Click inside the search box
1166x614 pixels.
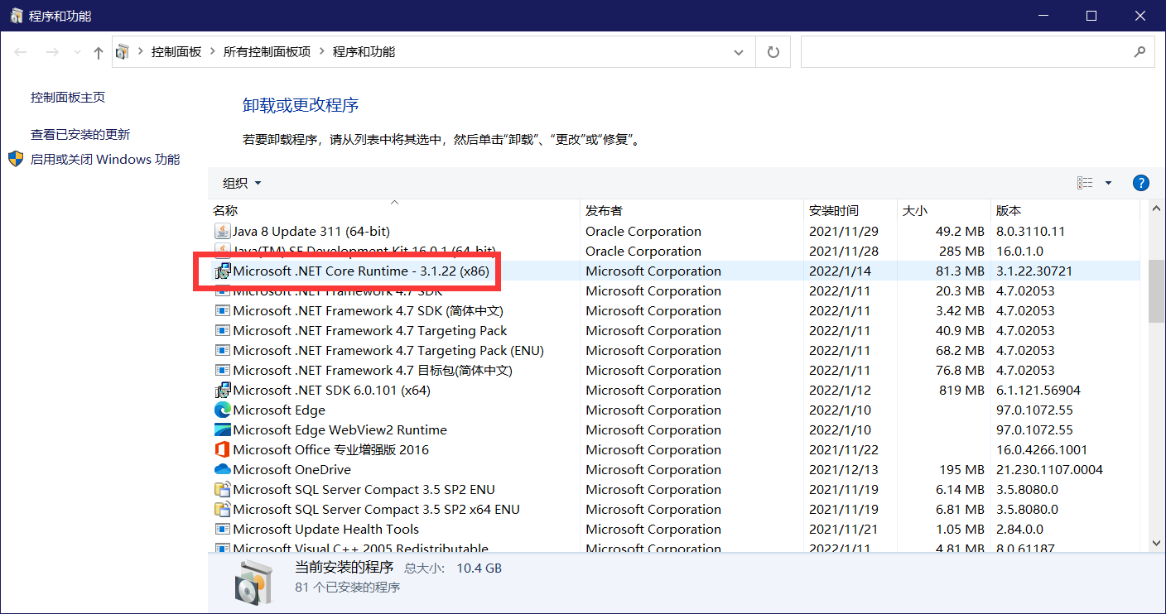(952, 51)
